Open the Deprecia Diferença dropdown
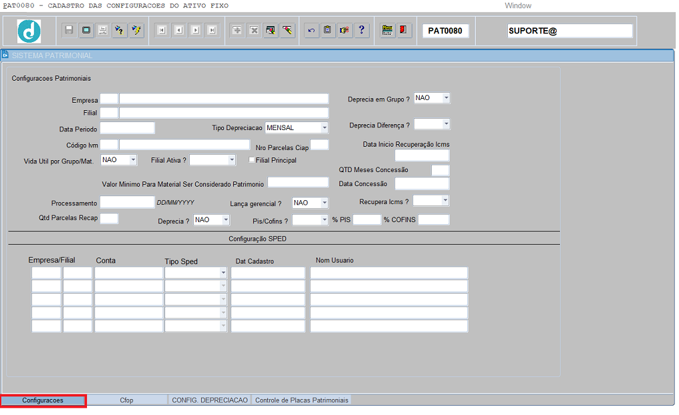Viewport: 679px width, 415px height. click(x=446, y=124)
